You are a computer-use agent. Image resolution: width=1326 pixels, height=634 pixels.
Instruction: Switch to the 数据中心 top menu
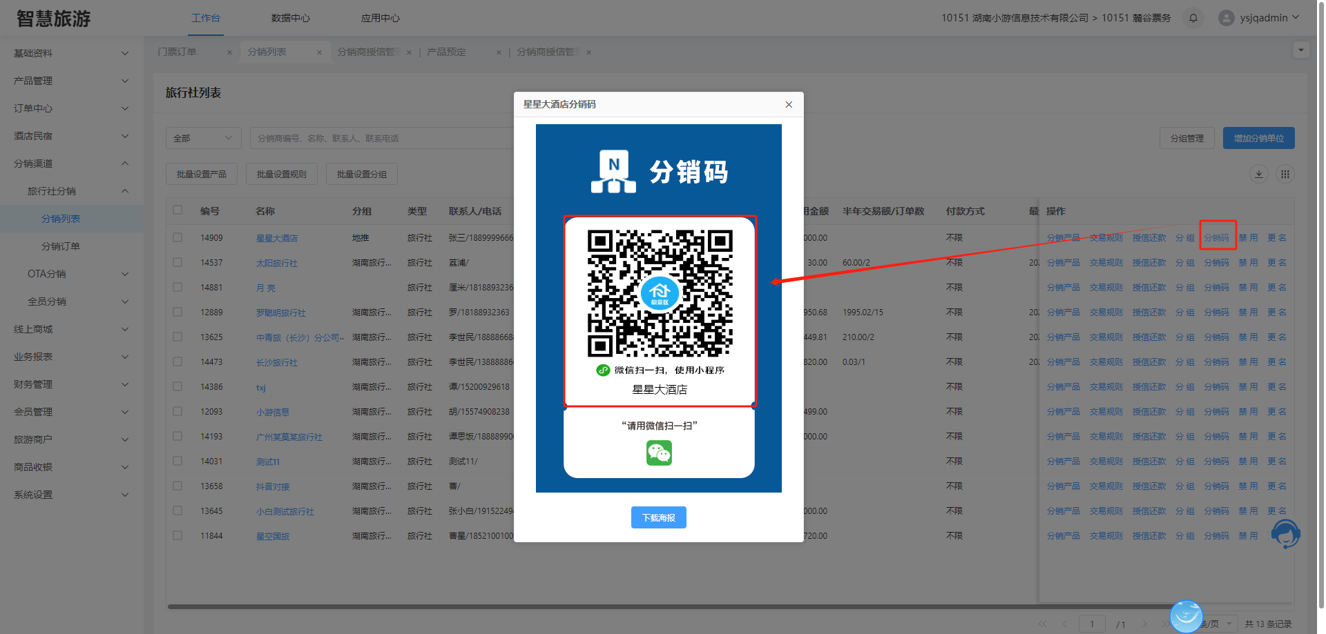pos(290,18)
